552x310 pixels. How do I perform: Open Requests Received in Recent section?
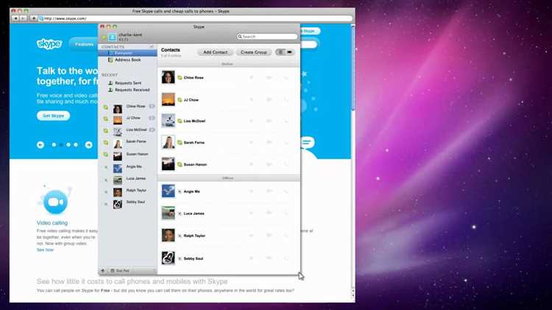(x=132, y=90)
